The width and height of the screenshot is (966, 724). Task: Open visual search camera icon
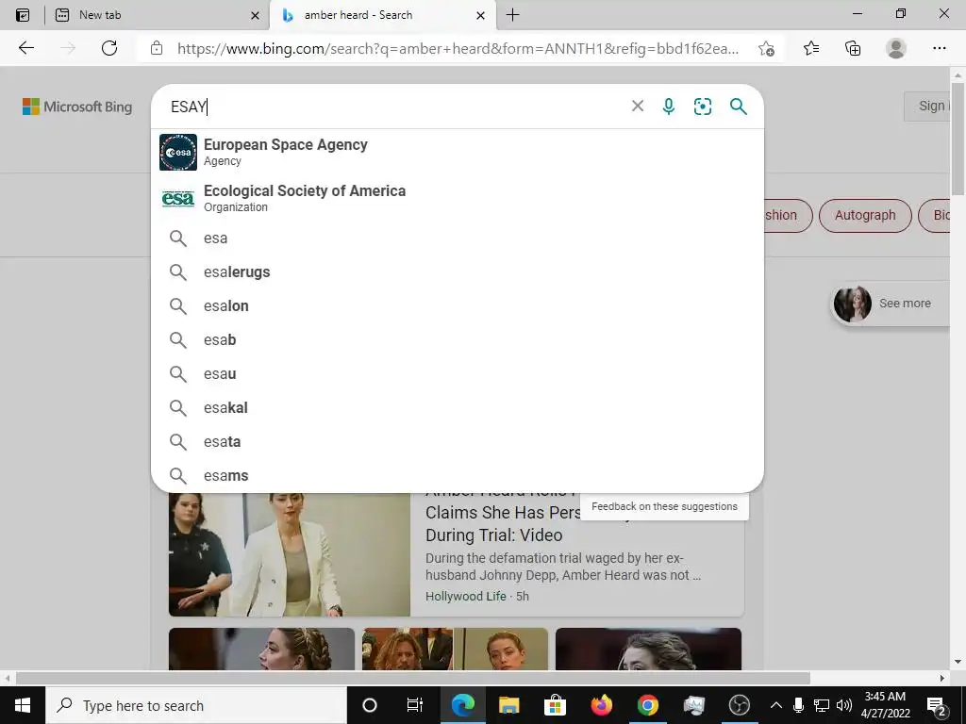702,107
